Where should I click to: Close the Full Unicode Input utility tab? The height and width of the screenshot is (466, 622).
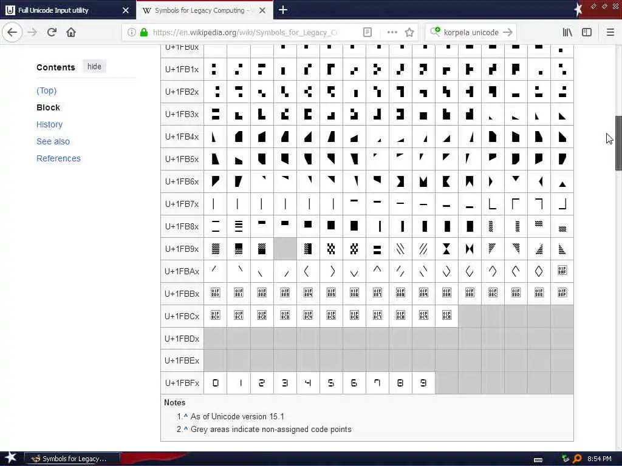point(125,10)
